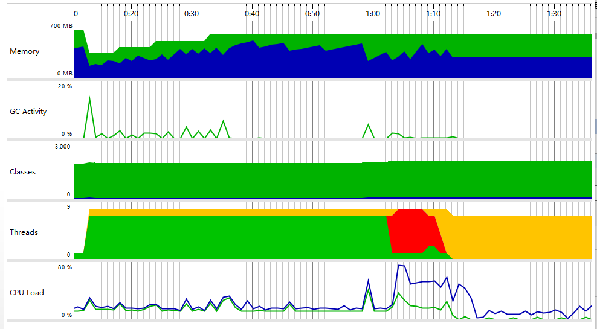This screenshot has width=597, height=329.
Task: Click the 1:10 mark on the time axis
Action: tap(433, 14)
